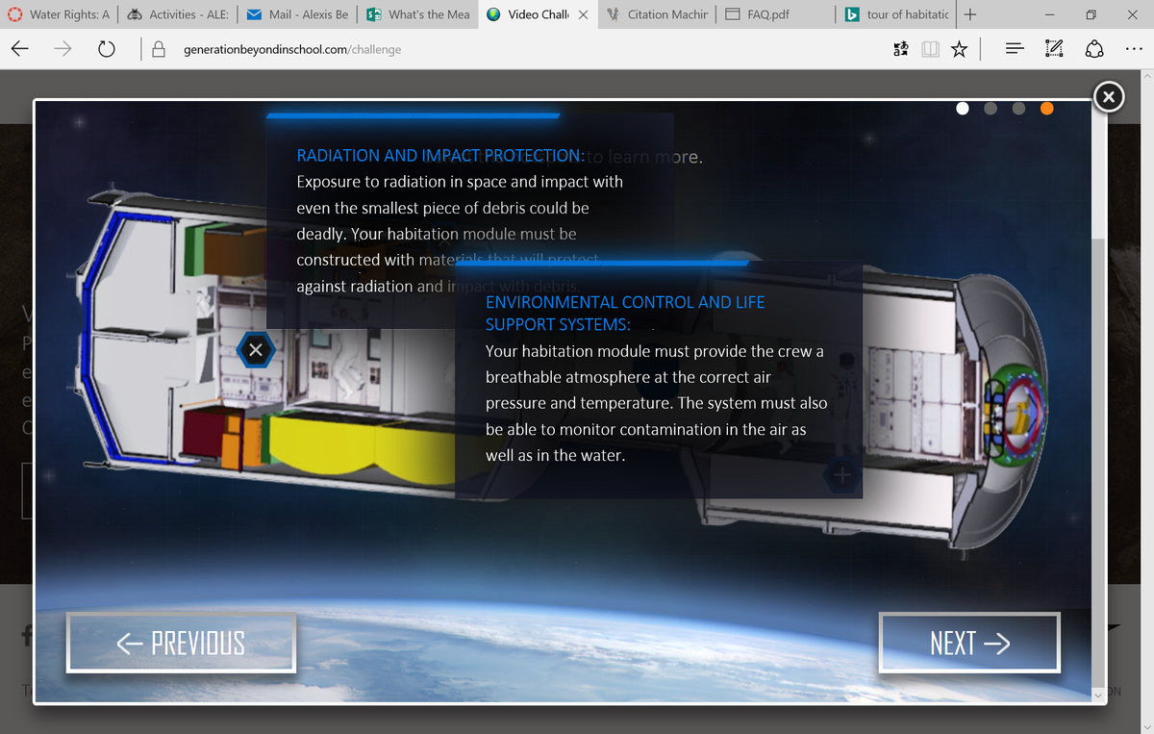Image resolution: width=1154 pixels, height=734 pixels.
Task: Click the PREVIOUS button
Action: click(181, 643)
